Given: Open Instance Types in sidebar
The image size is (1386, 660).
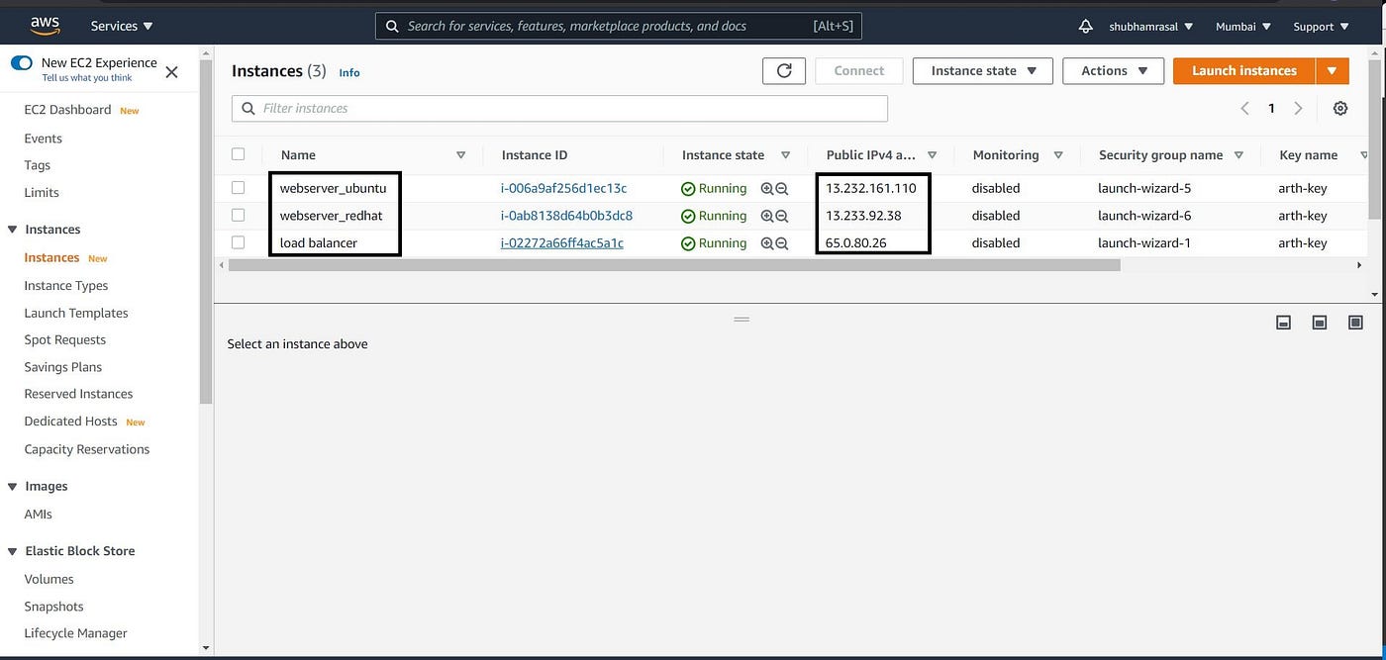Looking at the screenshot, I should tap(66, 286).
